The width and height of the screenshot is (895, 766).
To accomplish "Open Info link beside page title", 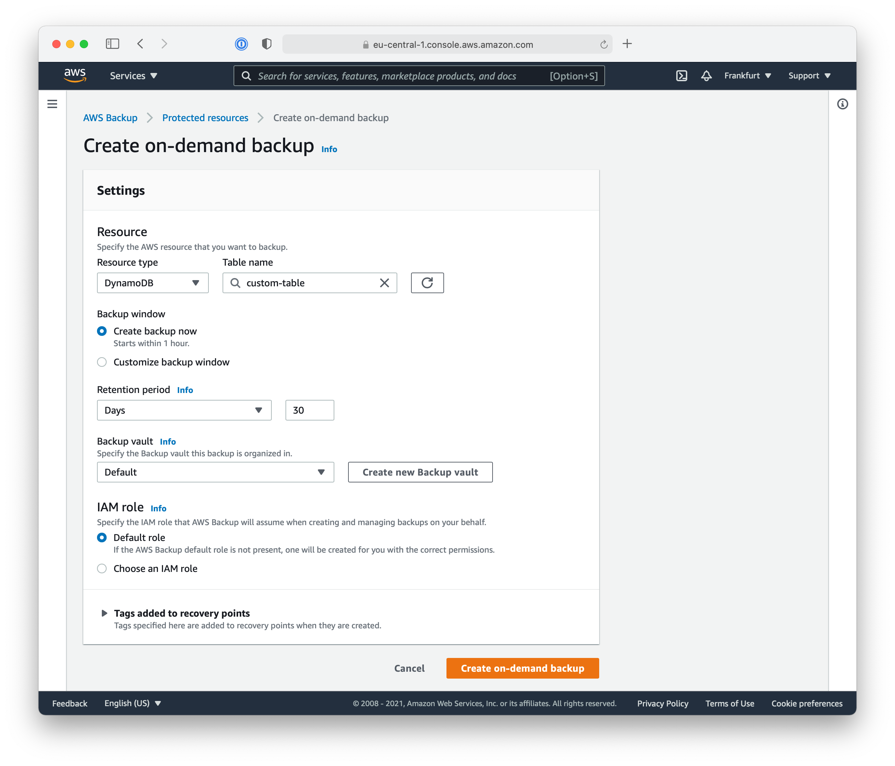I will 329,149.
